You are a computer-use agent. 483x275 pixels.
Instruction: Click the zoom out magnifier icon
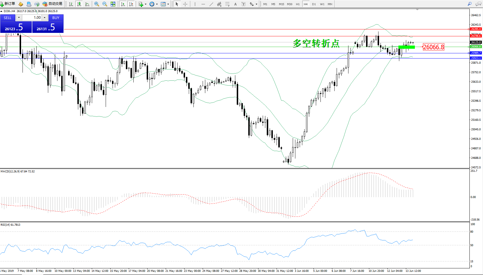[x=105, y=4]
